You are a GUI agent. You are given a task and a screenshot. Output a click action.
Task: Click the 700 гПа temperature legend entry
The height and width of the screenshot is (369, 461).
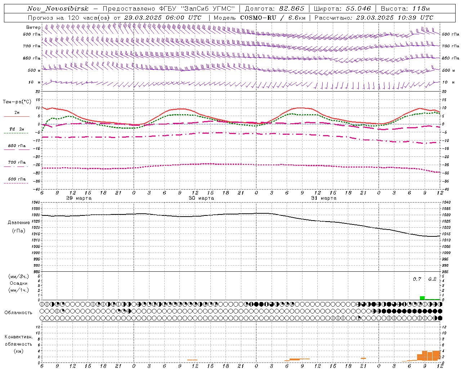[x=17, y=163]
